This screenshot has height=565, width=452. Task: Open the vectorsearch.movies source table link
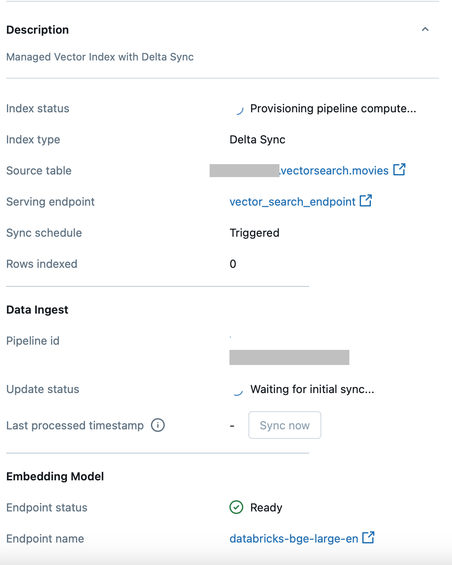pos(334,171)
